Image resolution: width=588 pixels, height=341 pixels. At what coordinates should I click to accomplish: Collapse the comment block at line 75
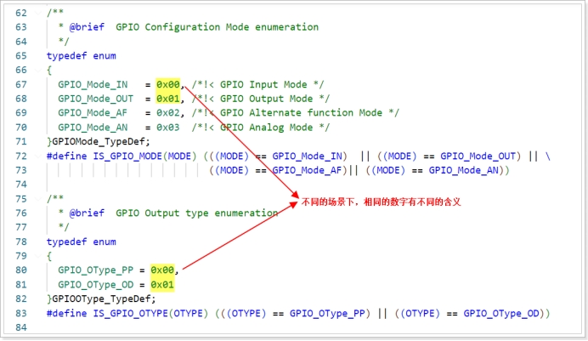[38, 198]
